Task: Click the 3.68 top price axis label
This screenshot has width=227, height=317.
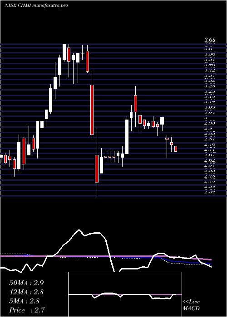Action: [x=210, y=39]
